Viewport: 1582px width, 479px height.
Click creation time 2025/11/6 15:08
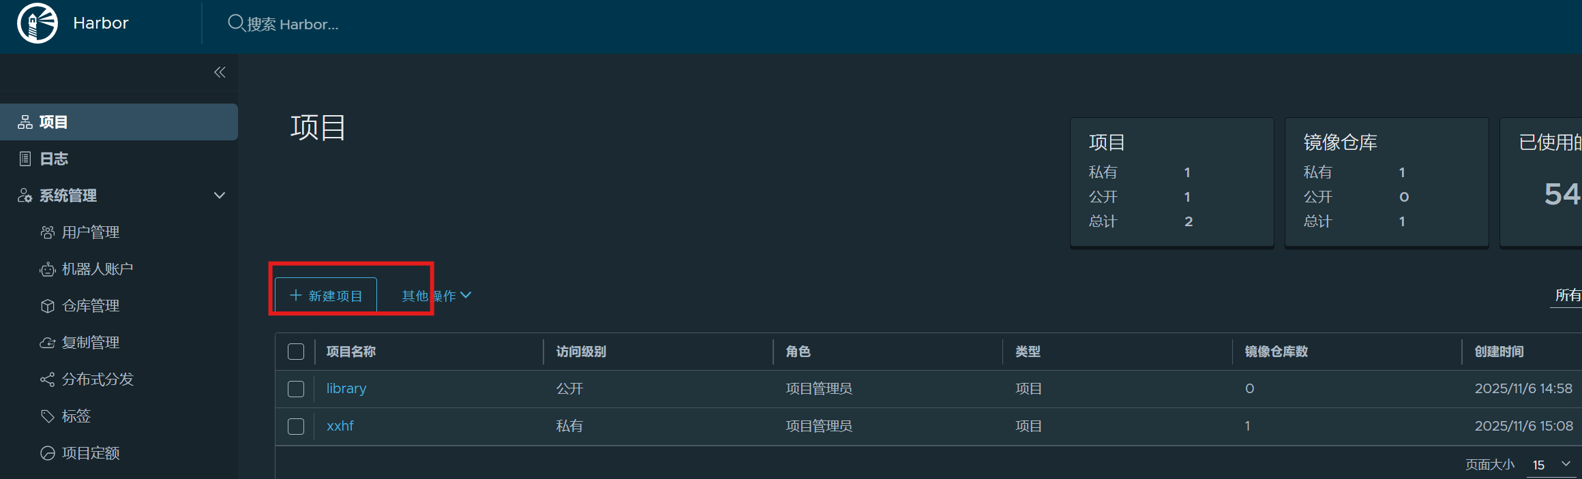pos(1524,426)
